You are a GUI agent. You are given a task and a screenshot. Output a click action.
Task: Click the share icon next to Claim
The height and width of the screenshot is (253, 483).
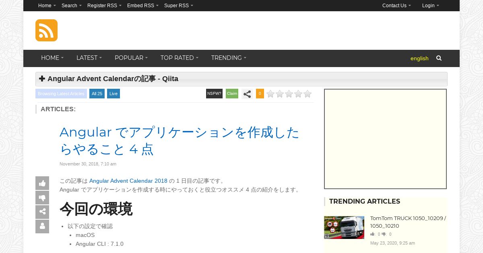tap(247, 94)
